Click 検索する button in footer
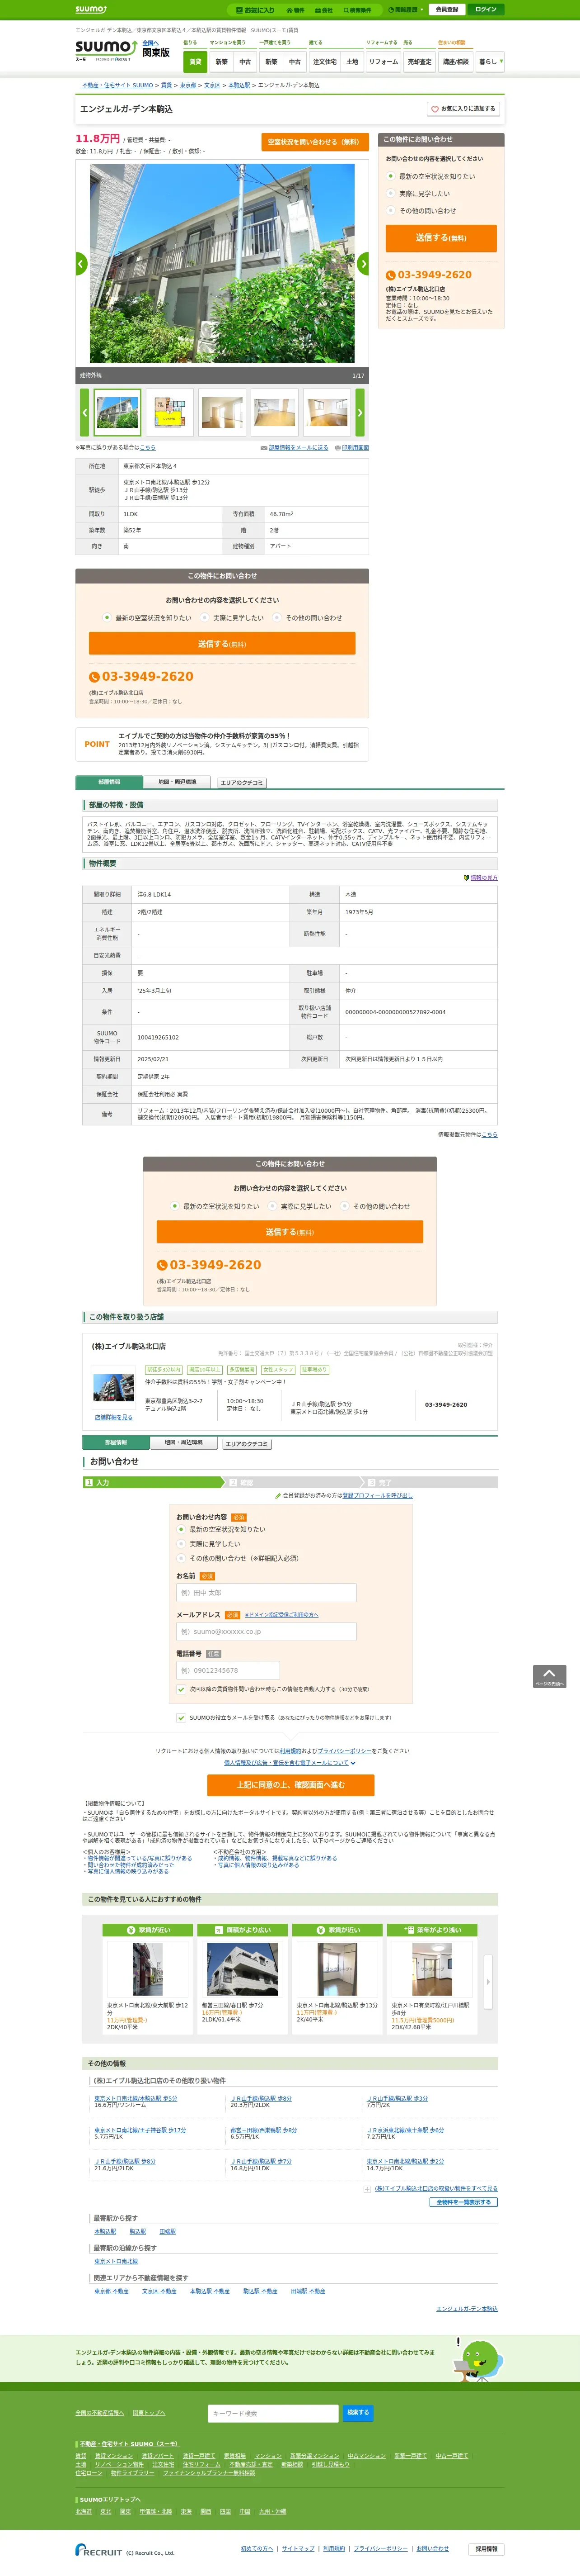The height and width of the screenshot is (2576, 580). click(x=357, y=2413)
